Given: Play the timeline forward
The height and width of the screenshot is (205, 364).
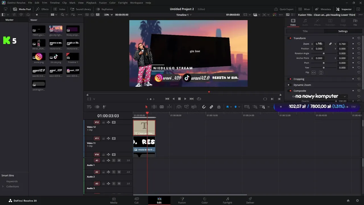Looking at the screenshot, I should [x=185, y=99].
